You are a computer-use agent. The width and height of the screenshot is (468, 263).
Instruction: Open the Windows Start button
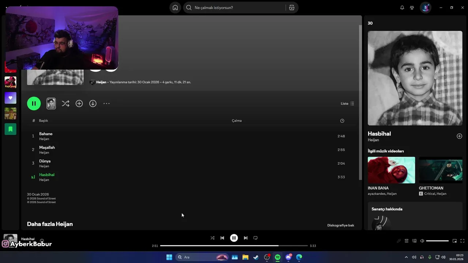(x=169, y=257)
